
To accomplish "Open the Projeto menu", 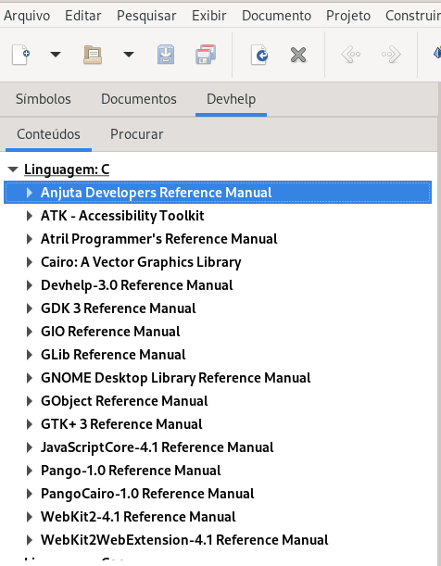I will pos(348,16).
